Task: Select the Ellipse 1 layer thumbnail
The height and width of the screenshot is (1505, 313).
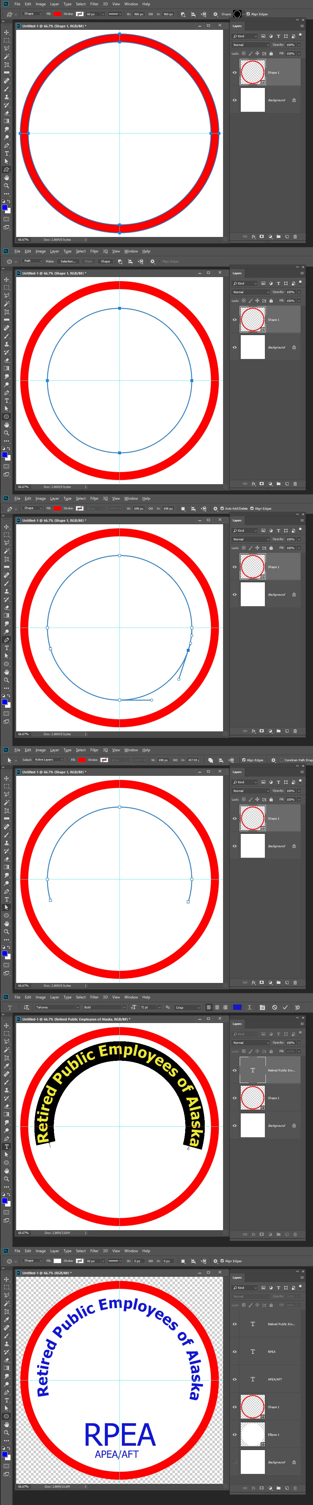Action: [x=253, y=1434]
